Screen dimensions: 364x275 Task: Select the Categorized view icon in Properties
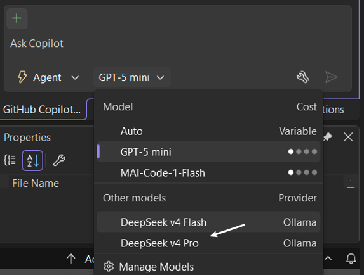(x=10, y=160)
